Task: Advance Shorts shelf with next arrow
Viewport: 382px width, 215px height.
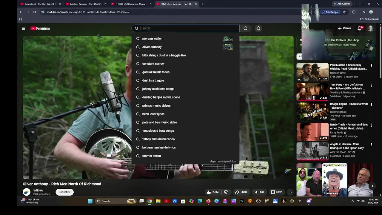Action: 372,186
